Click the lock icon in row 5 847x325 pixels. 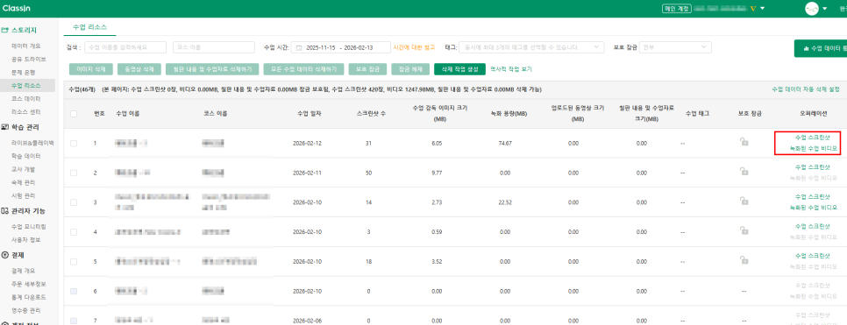click(x=744, y=261)
